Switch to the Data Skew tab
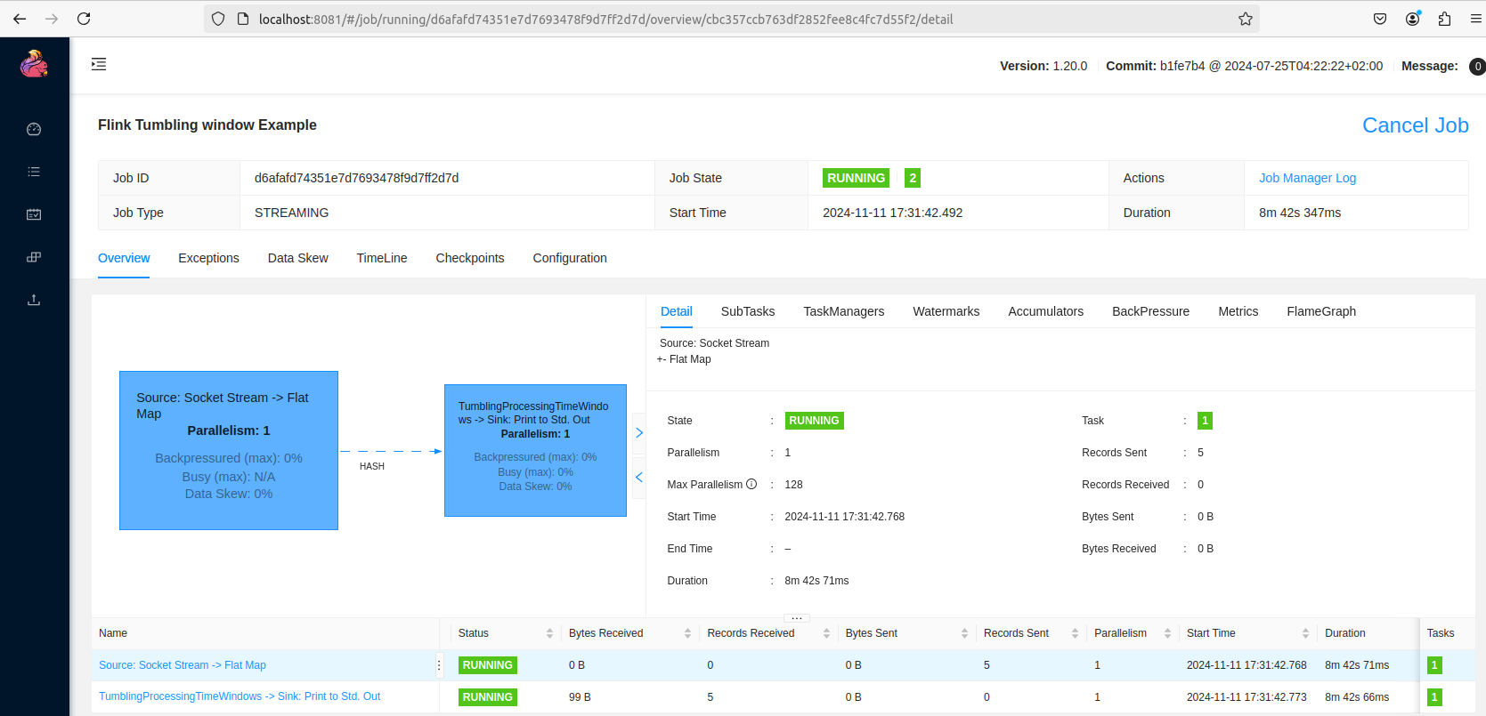This screenshot has width=1486, height=716. (298, 258)
